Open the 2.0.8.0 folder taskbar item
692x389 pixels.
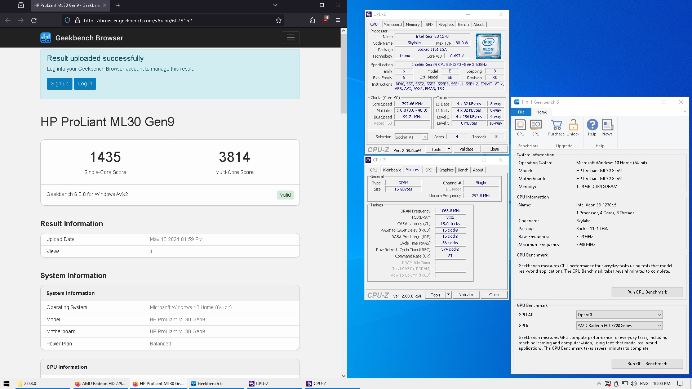click(43, 384)
